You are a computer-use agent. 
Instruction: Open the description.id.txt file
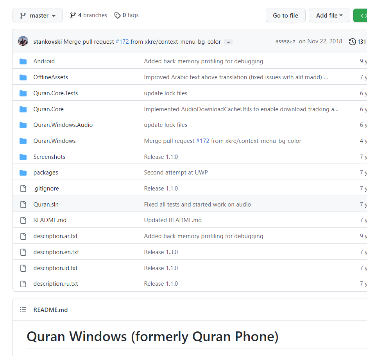pyautogui.click(x=55, y=268)
